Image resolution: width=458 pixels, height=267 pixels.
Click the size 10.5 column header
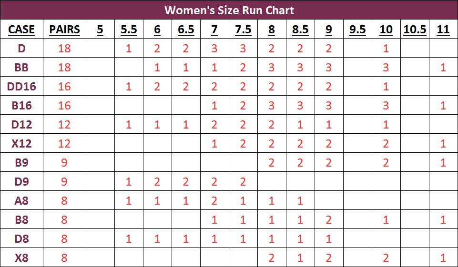(415, 30)
